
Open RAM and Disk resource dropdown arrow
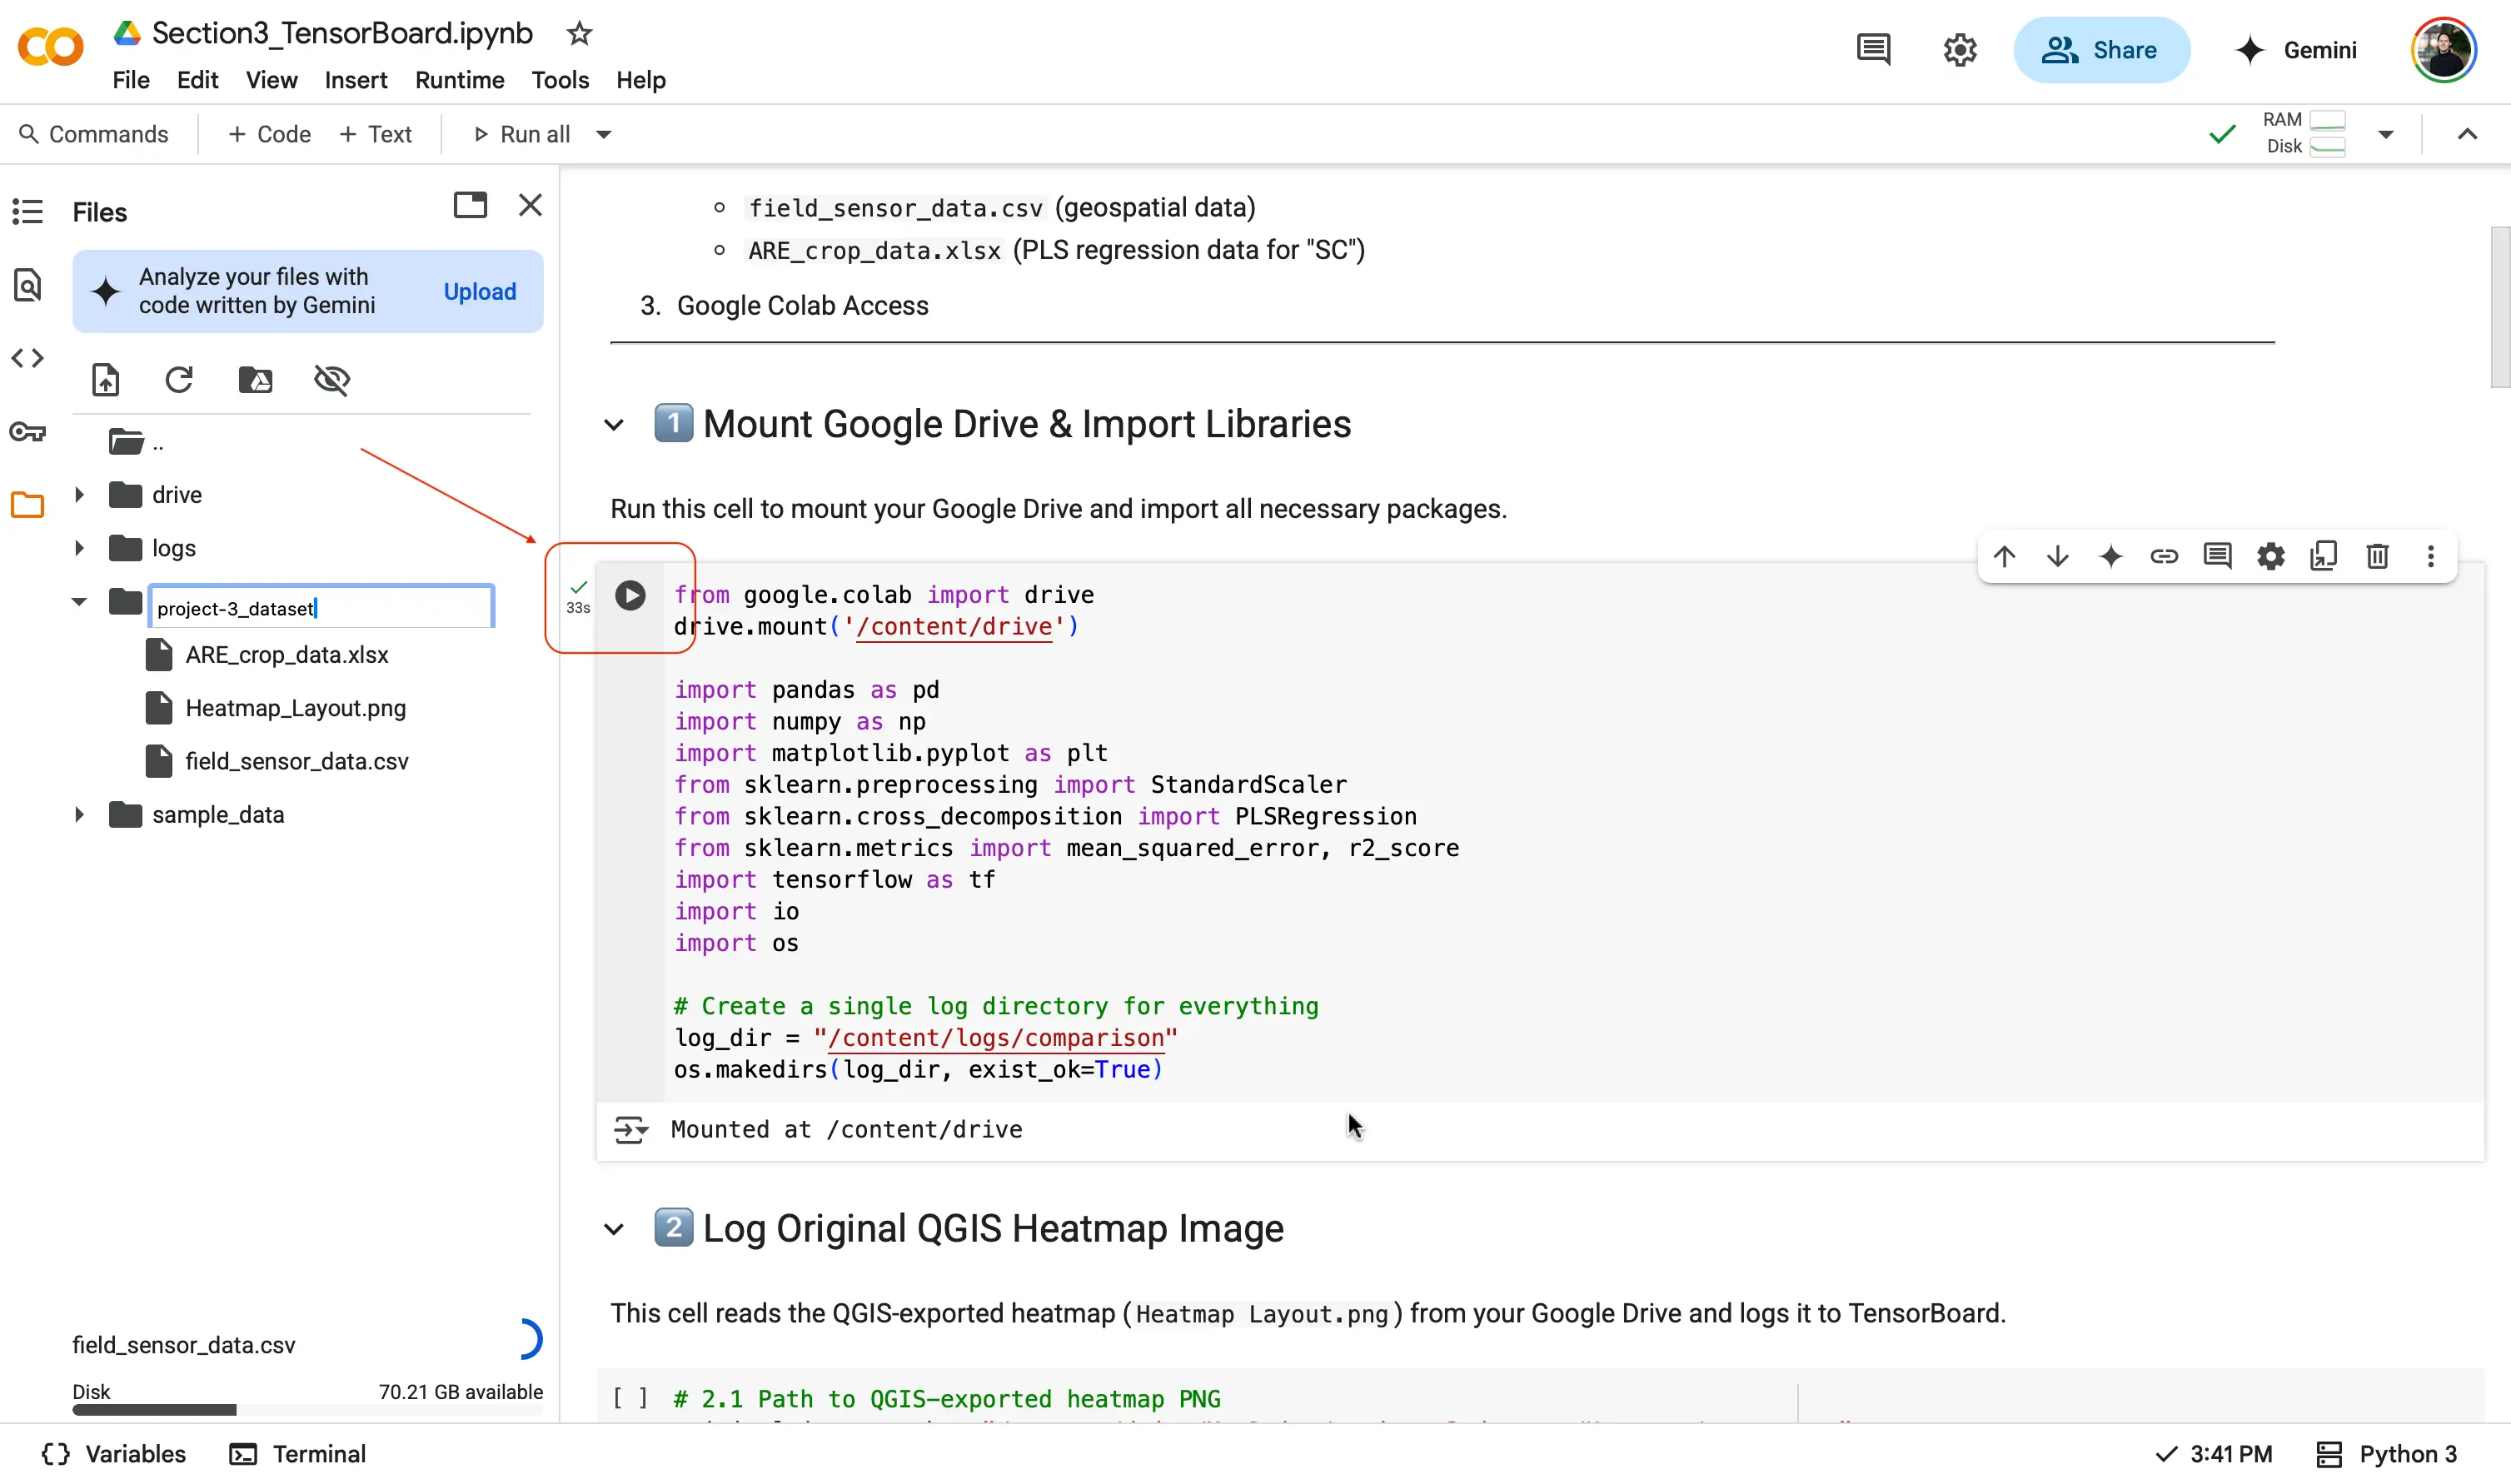2385,134
